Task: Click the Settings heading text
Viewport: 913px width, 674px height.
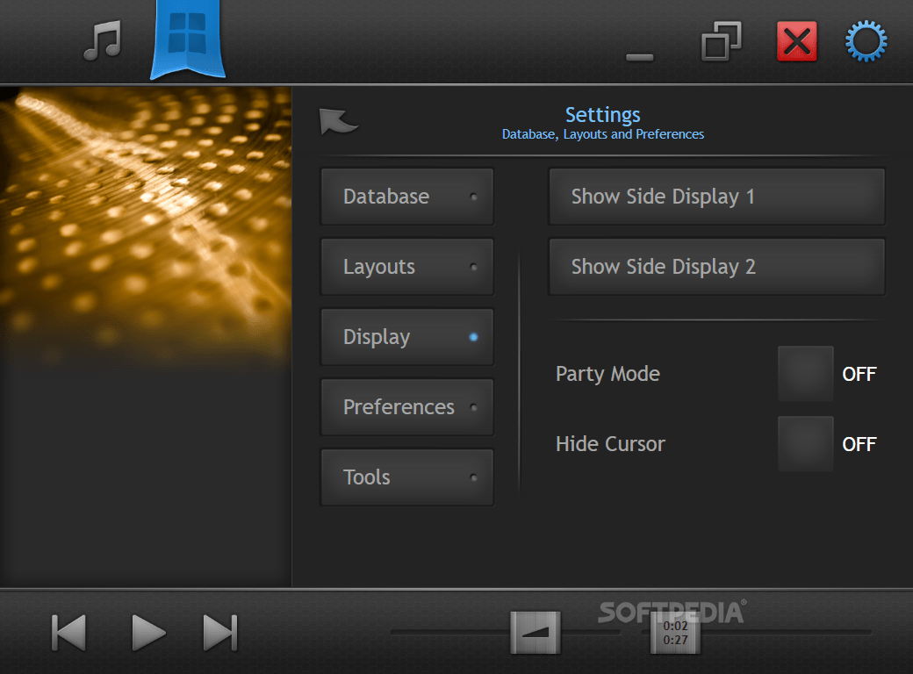Action: click(602, 115)
